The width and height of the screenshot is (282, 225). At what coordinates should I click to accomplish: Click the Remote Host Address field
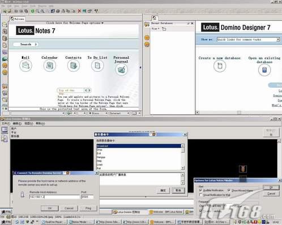point(54,197)
